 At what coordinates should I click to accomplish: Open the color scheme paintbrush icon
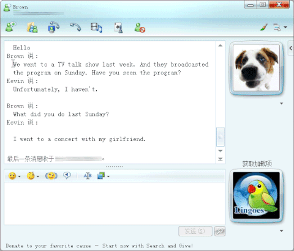pyautogui.click(x=264, y=27)
